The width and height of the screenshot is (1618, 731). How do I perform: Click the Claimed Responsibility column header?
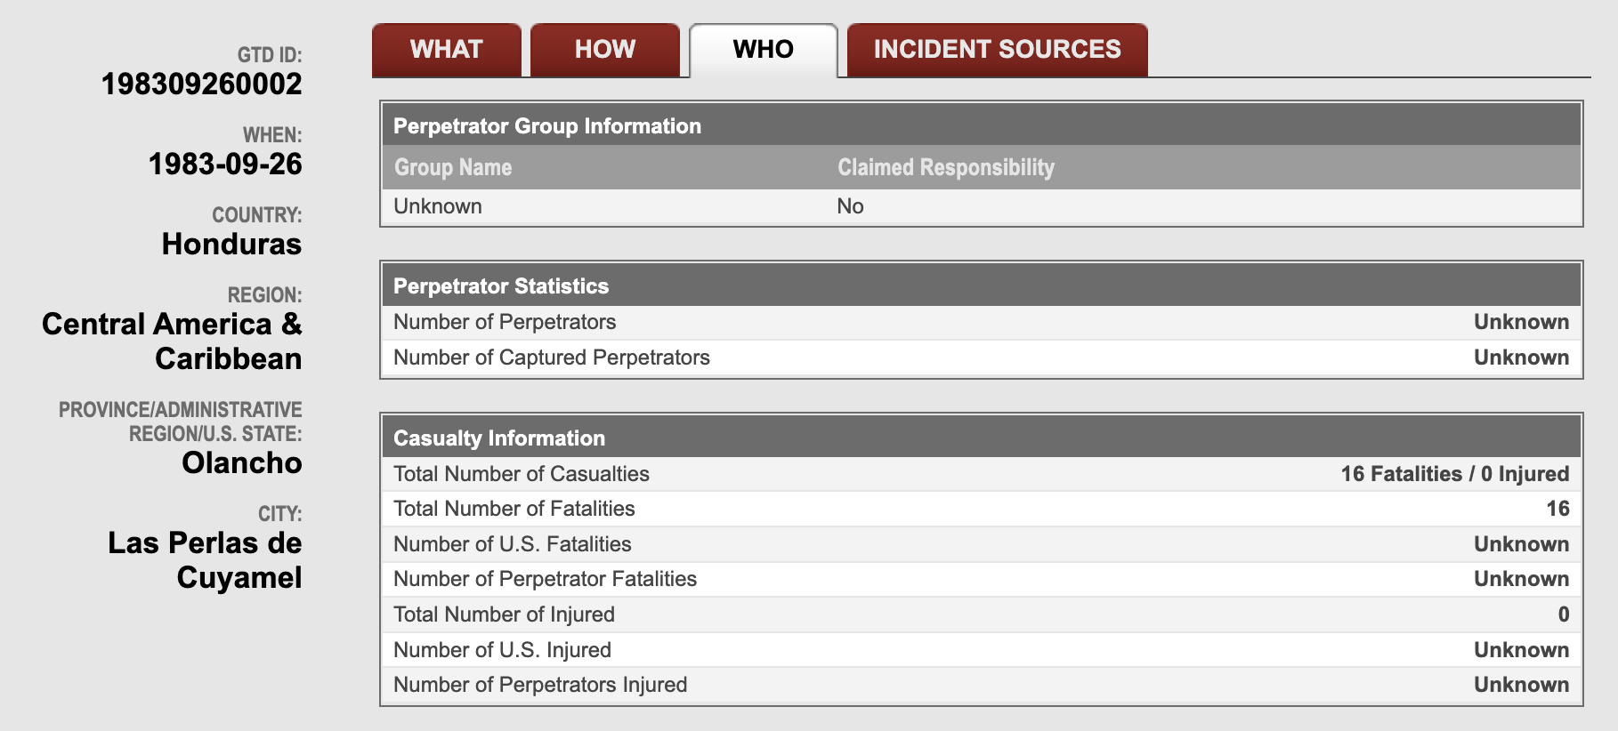click(946, 167)
